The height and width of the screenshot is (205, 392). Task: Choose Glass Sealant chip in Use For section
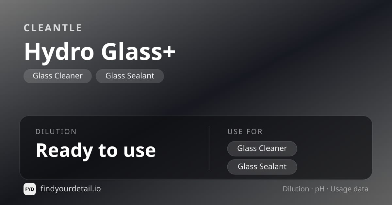point(262,167)
